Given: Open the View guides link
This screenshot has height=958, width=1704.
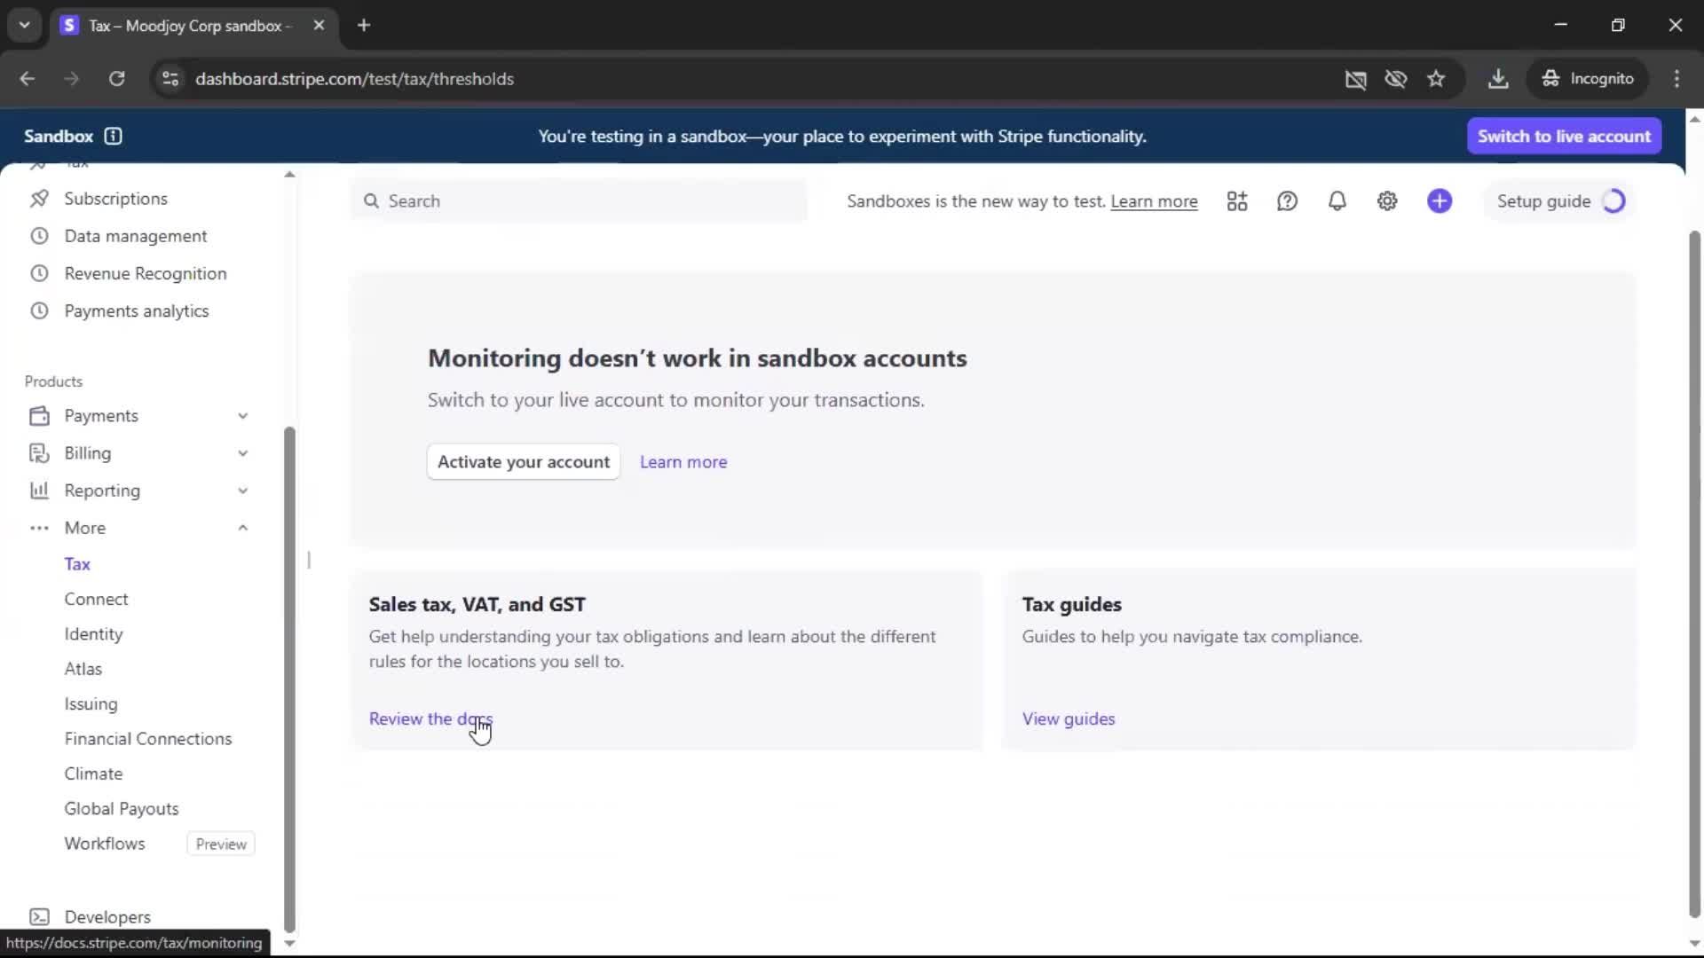Looking at the screenshot, I should 1068,718.
